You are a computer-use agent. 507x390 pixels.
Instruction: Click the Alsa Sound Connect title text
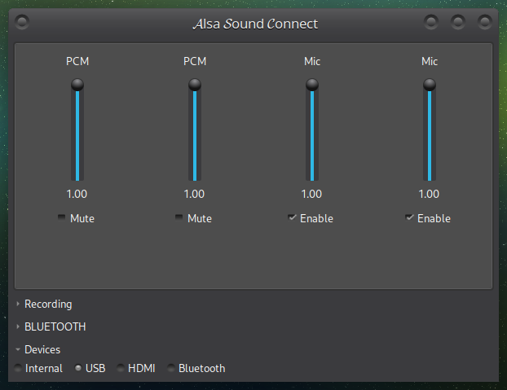(255, 24)
